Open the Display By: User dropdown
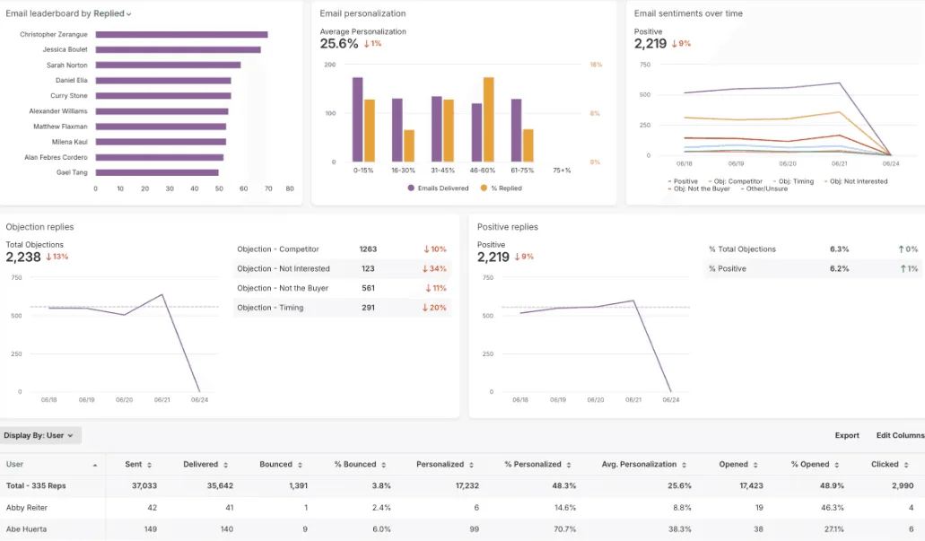This screenshot has width=925, height=541. (x=42, y=435)
